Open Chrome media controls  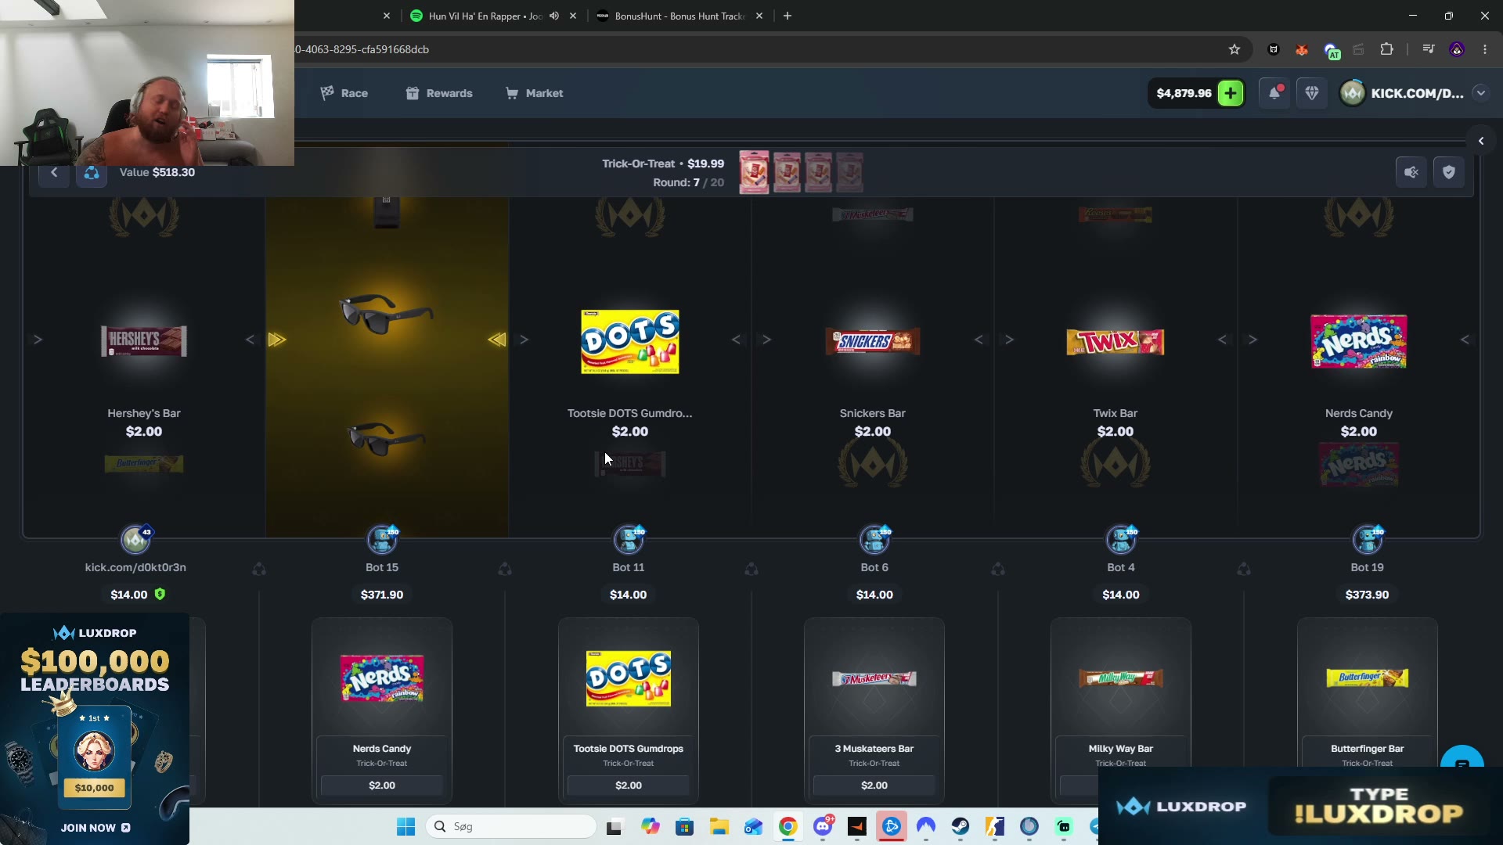1429,49
